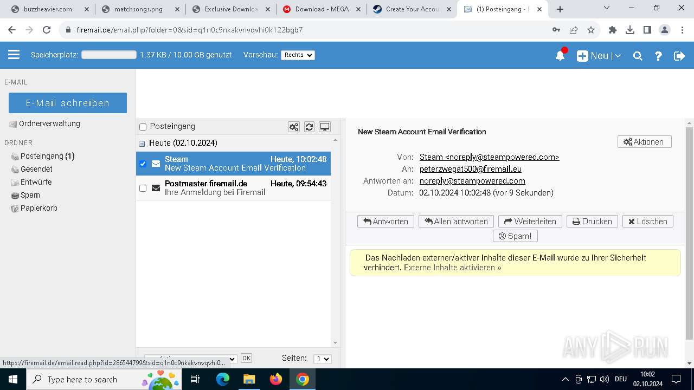
Task: Open the Vorschau Rechts dropdown
Action: (x=298, y=55)
